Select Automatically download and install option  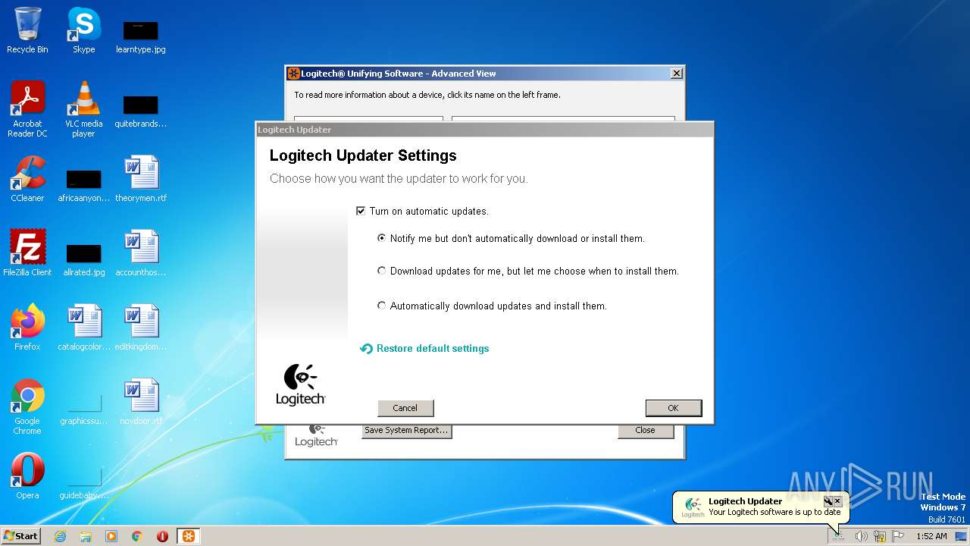point(382,306)
